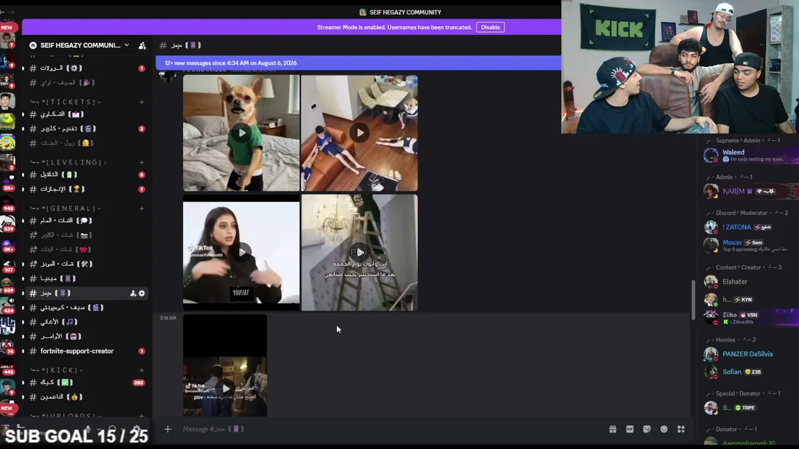Click the create invite icon on the ميمز channel
Image resolution: width=799 pixels, height=449 pixels.
pyautogui.click(x=133, y=293)
